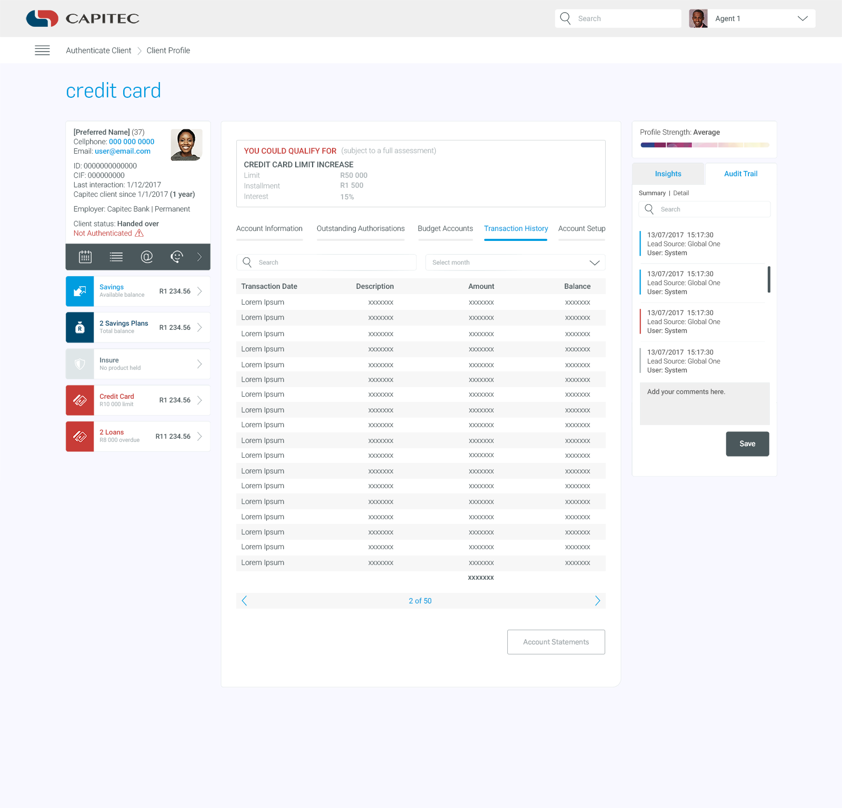
Task: Click the 2 Loans balance R11 234.56
Action: (173, 437)
